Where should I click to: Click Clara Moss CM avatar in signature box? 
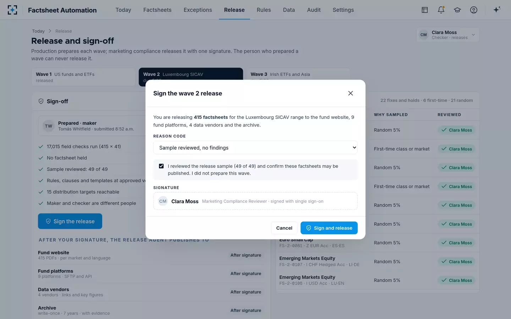click(163, 201)
